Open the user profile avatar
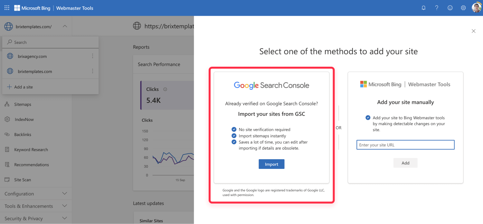The image size is (483, 224). pos(477,8)
